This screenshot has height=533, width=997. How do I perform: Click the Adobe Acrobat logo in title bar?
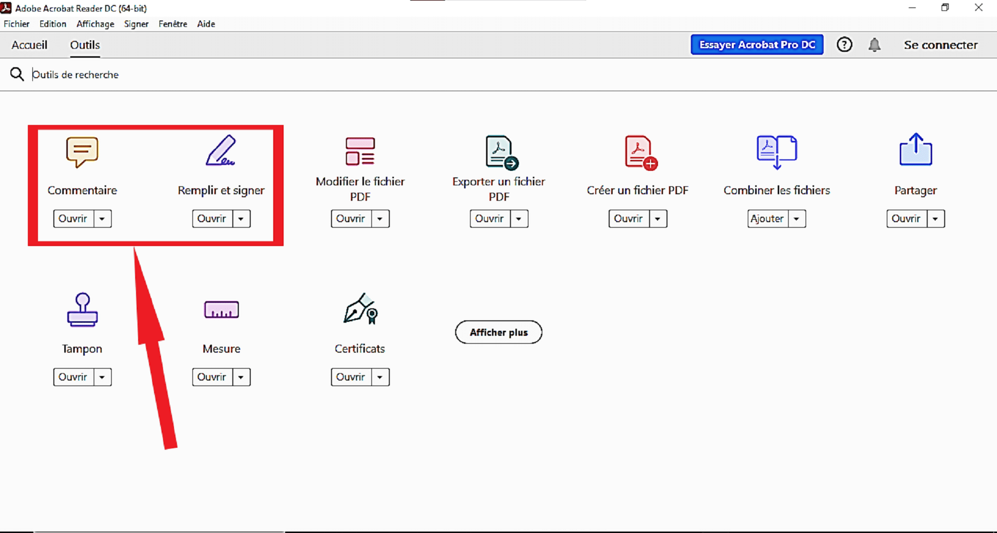point(6,7)
